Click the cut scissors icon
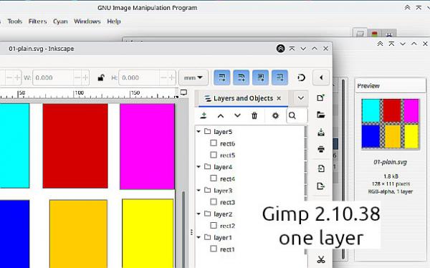This screenshot has height=268, width=430. (321, 259)
